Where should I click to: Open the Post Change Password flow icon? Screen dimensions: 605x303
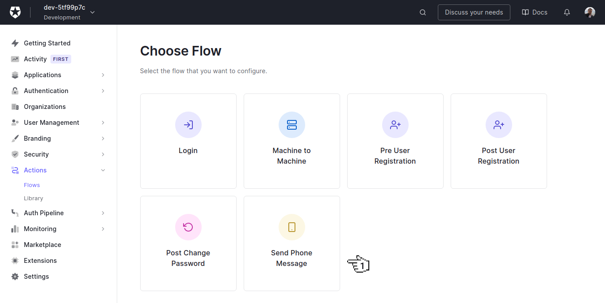(188, 227)
